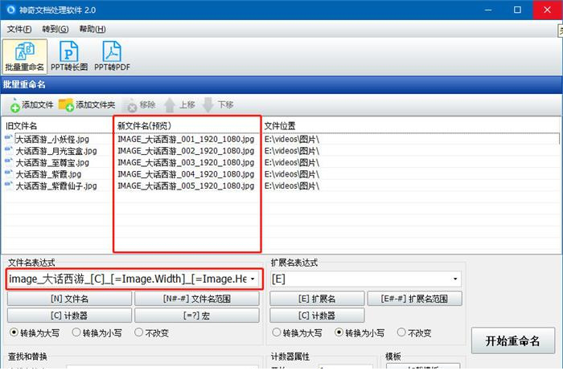The width and height of the screenshot is (563, 383).
Task: Insert the [=?] 宏 macro button
Action: [197, 316]
